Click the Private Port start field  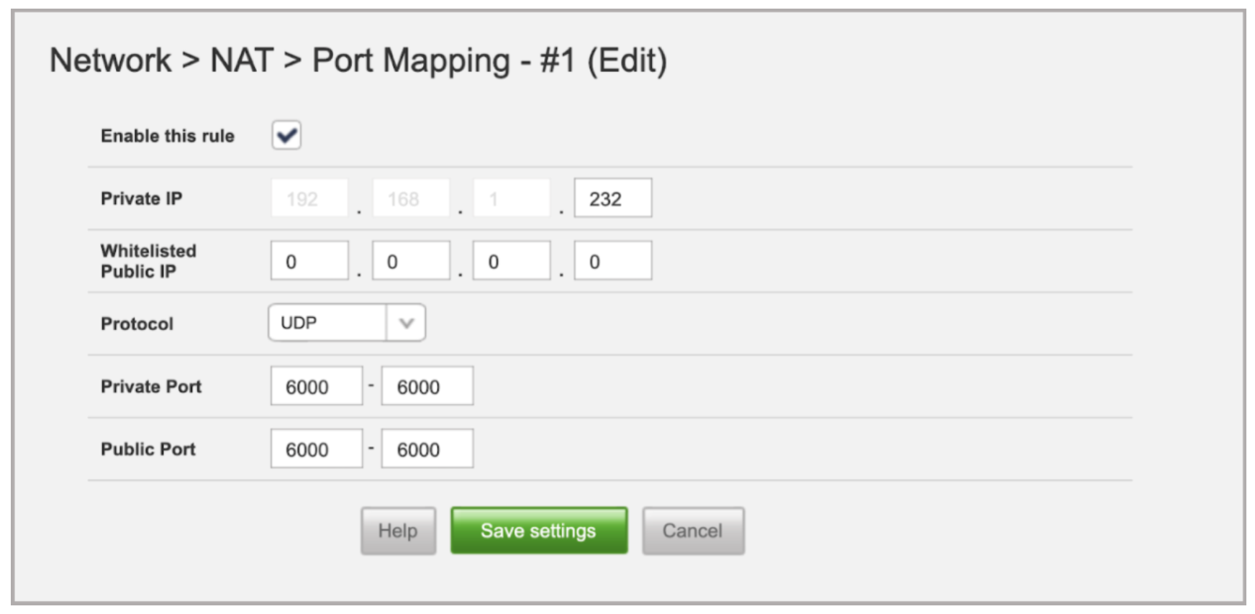click(x=316, y=386)
